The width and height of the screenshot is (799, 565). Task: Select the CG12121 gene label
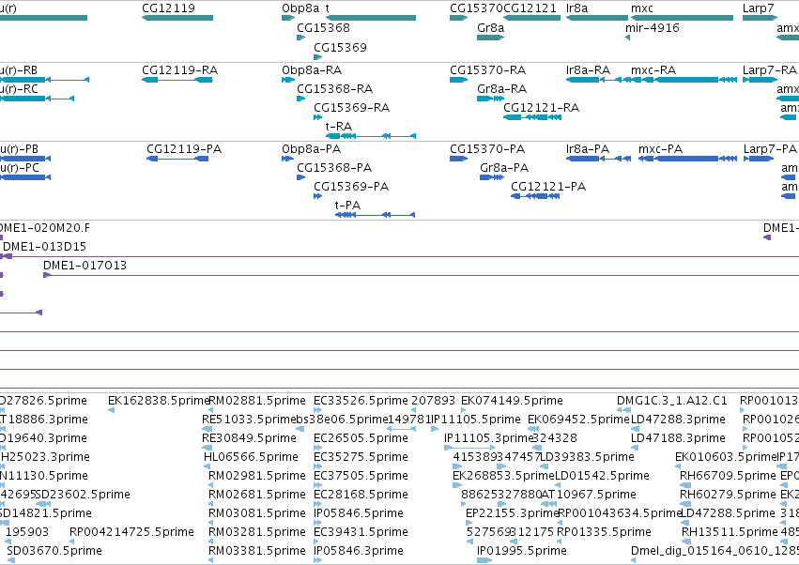click(530, 8)
